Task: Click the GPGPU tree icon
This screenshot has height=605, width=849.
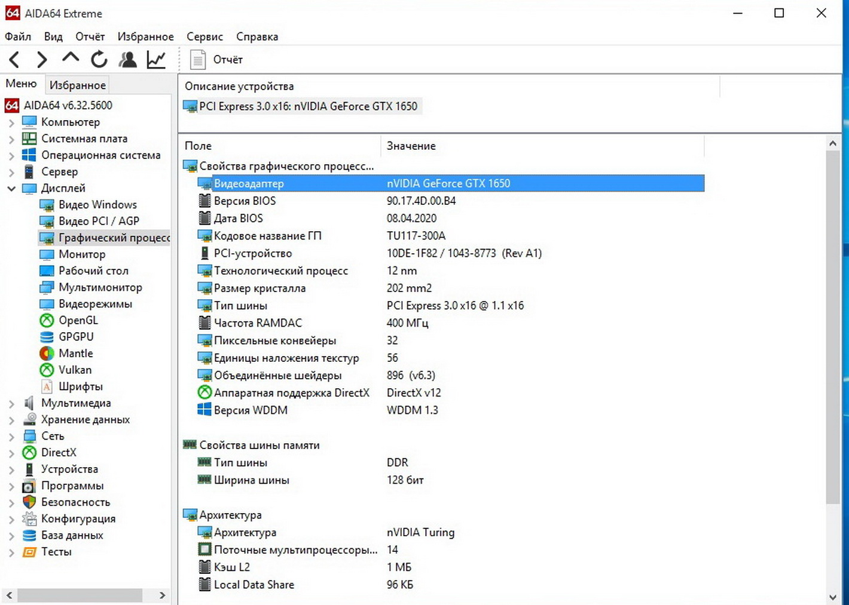Action: pos(47,337)
